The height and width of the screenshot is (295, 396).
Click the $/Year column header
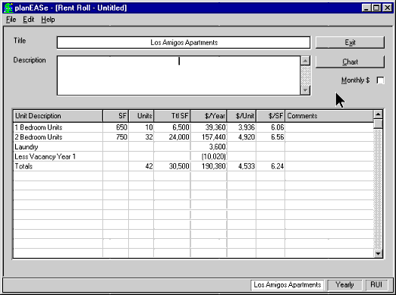click(209, 116)
